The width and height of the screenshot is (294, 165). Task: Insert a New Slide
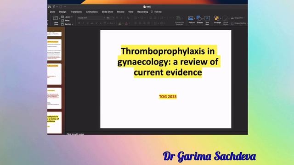click(x=56, y=20)
